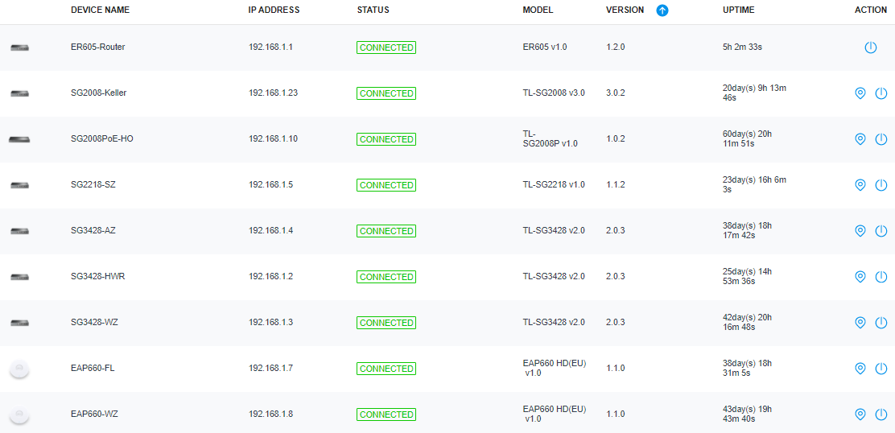Sort by the Device Name column header
This screenshot has width=895, height=433.
coord(100,10)
